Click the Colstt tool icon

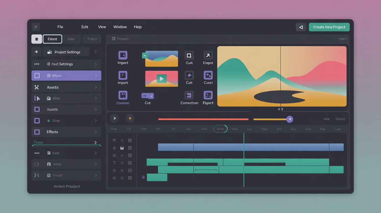208,75
